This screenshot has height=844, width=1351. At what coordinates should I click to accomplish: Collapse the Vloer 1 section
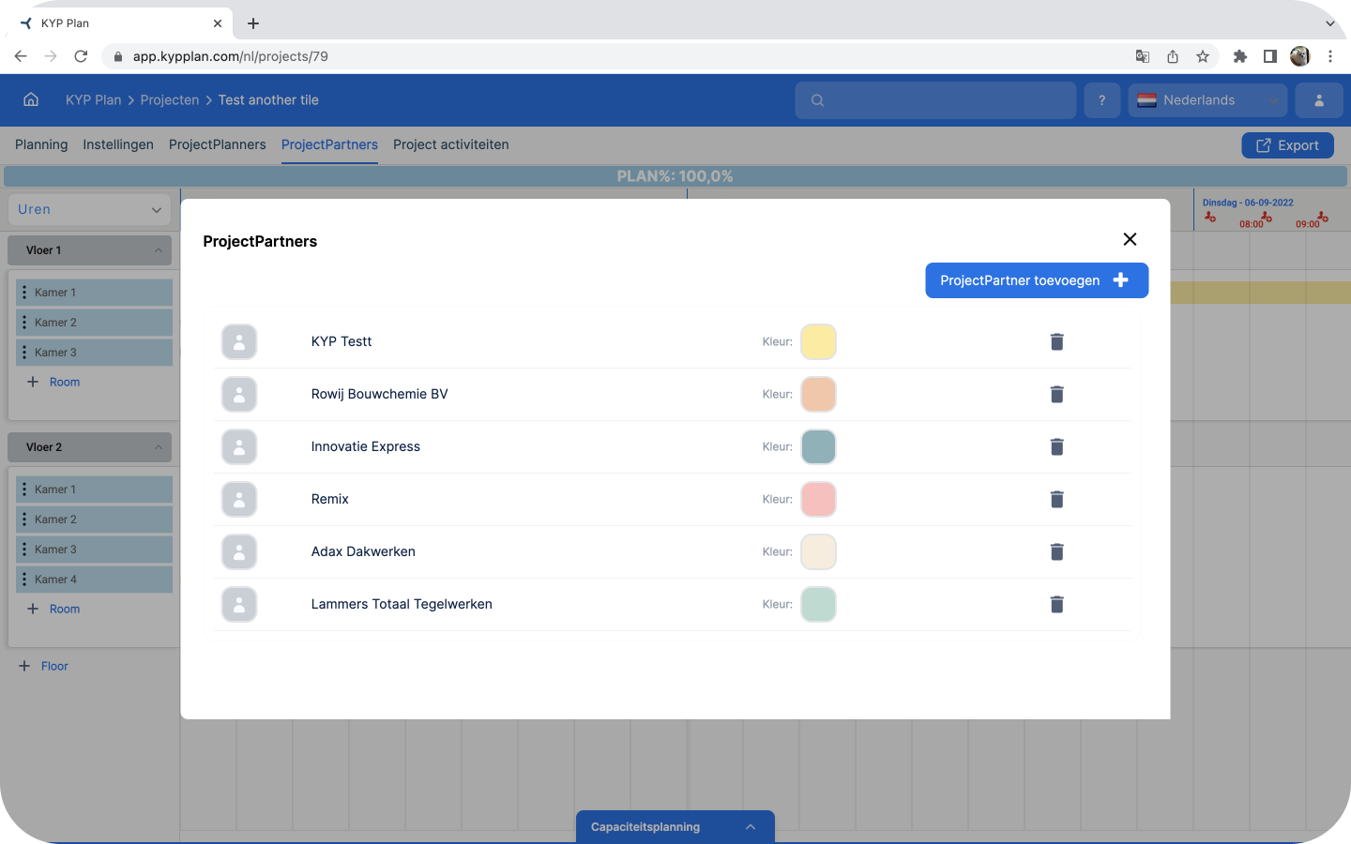tap(159, 250)
